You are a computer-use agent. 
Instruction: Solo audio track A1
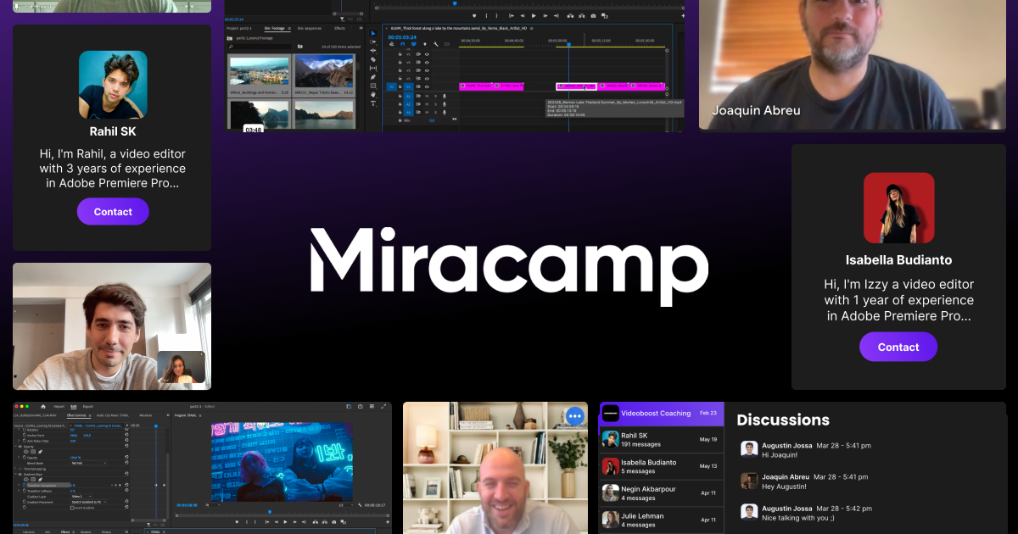436,96
